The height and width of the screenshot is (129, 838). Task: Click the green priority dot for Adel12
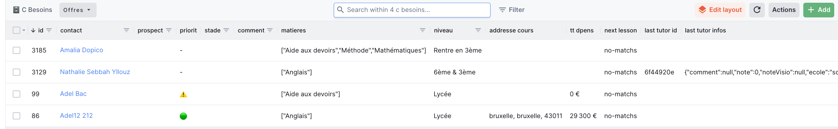point(184,116)
